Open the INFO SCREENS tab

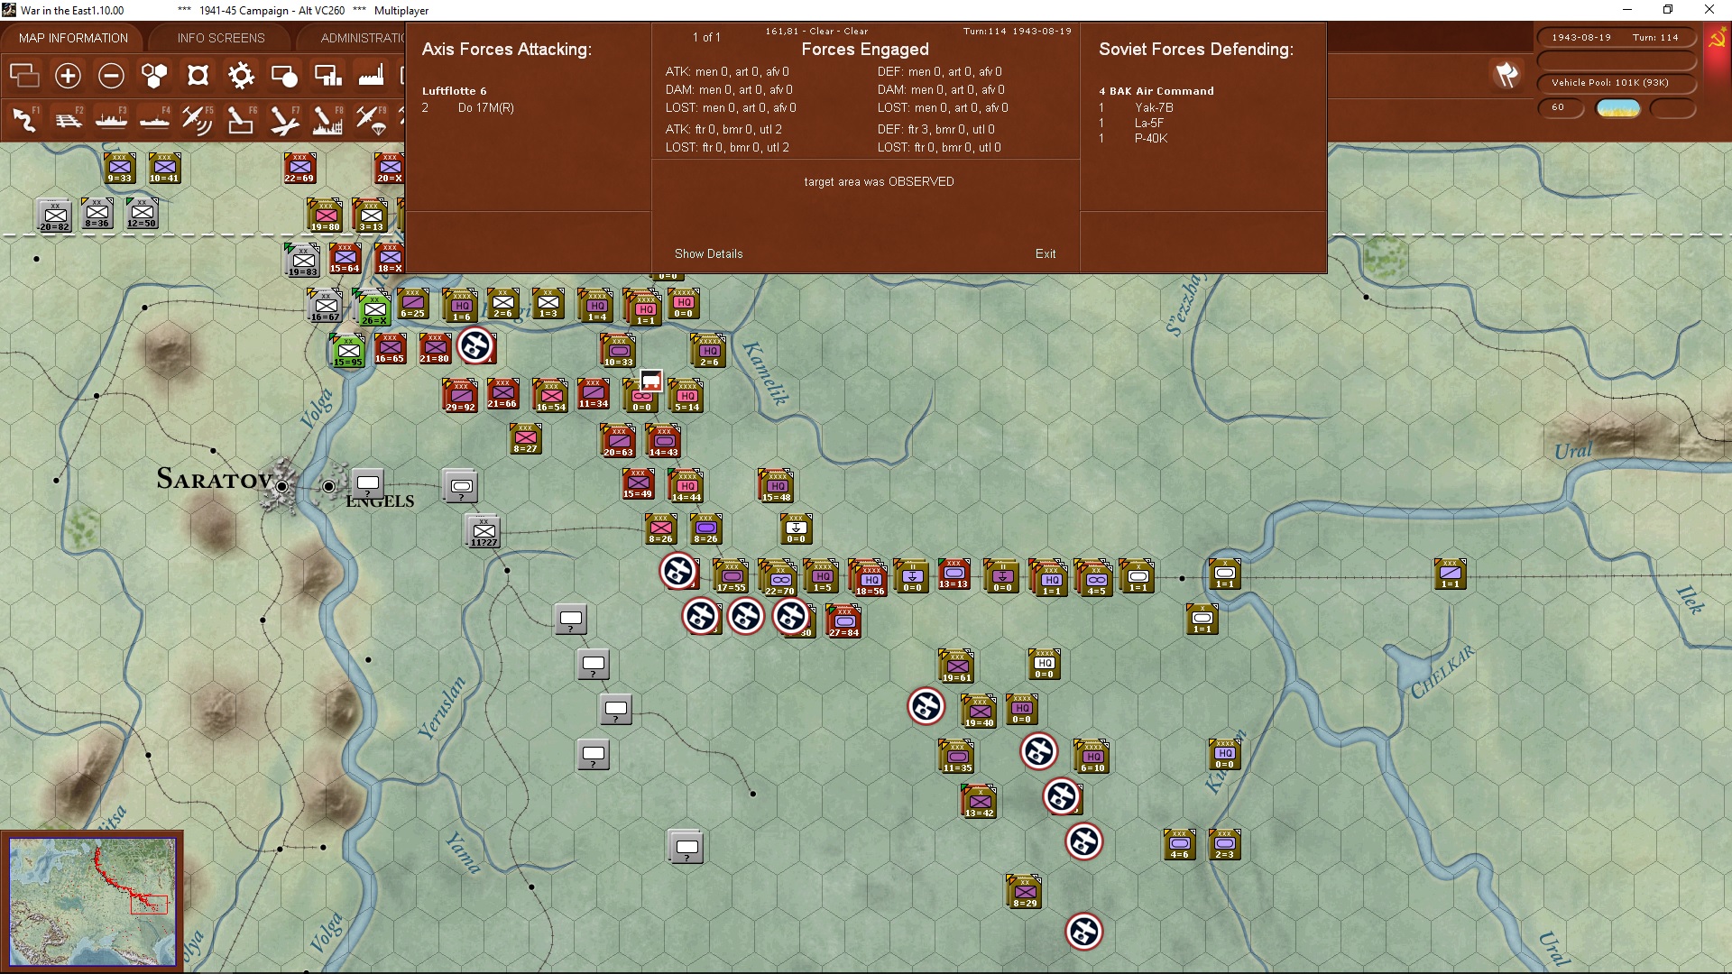pos(221,38)
